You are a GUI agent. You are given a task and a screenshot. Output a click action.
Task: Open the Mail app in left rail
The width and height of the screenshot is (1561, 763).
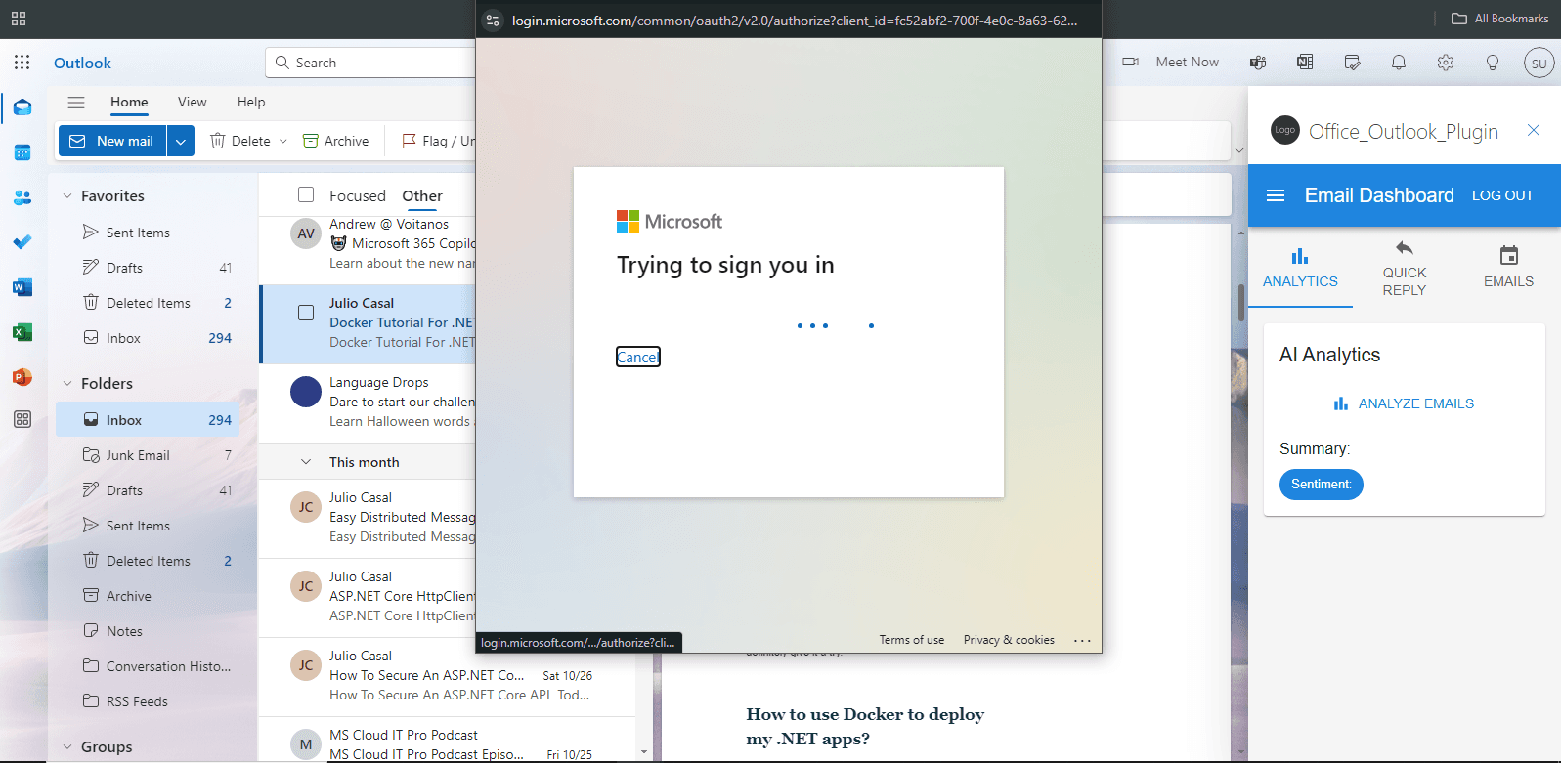tap(22, 107)
